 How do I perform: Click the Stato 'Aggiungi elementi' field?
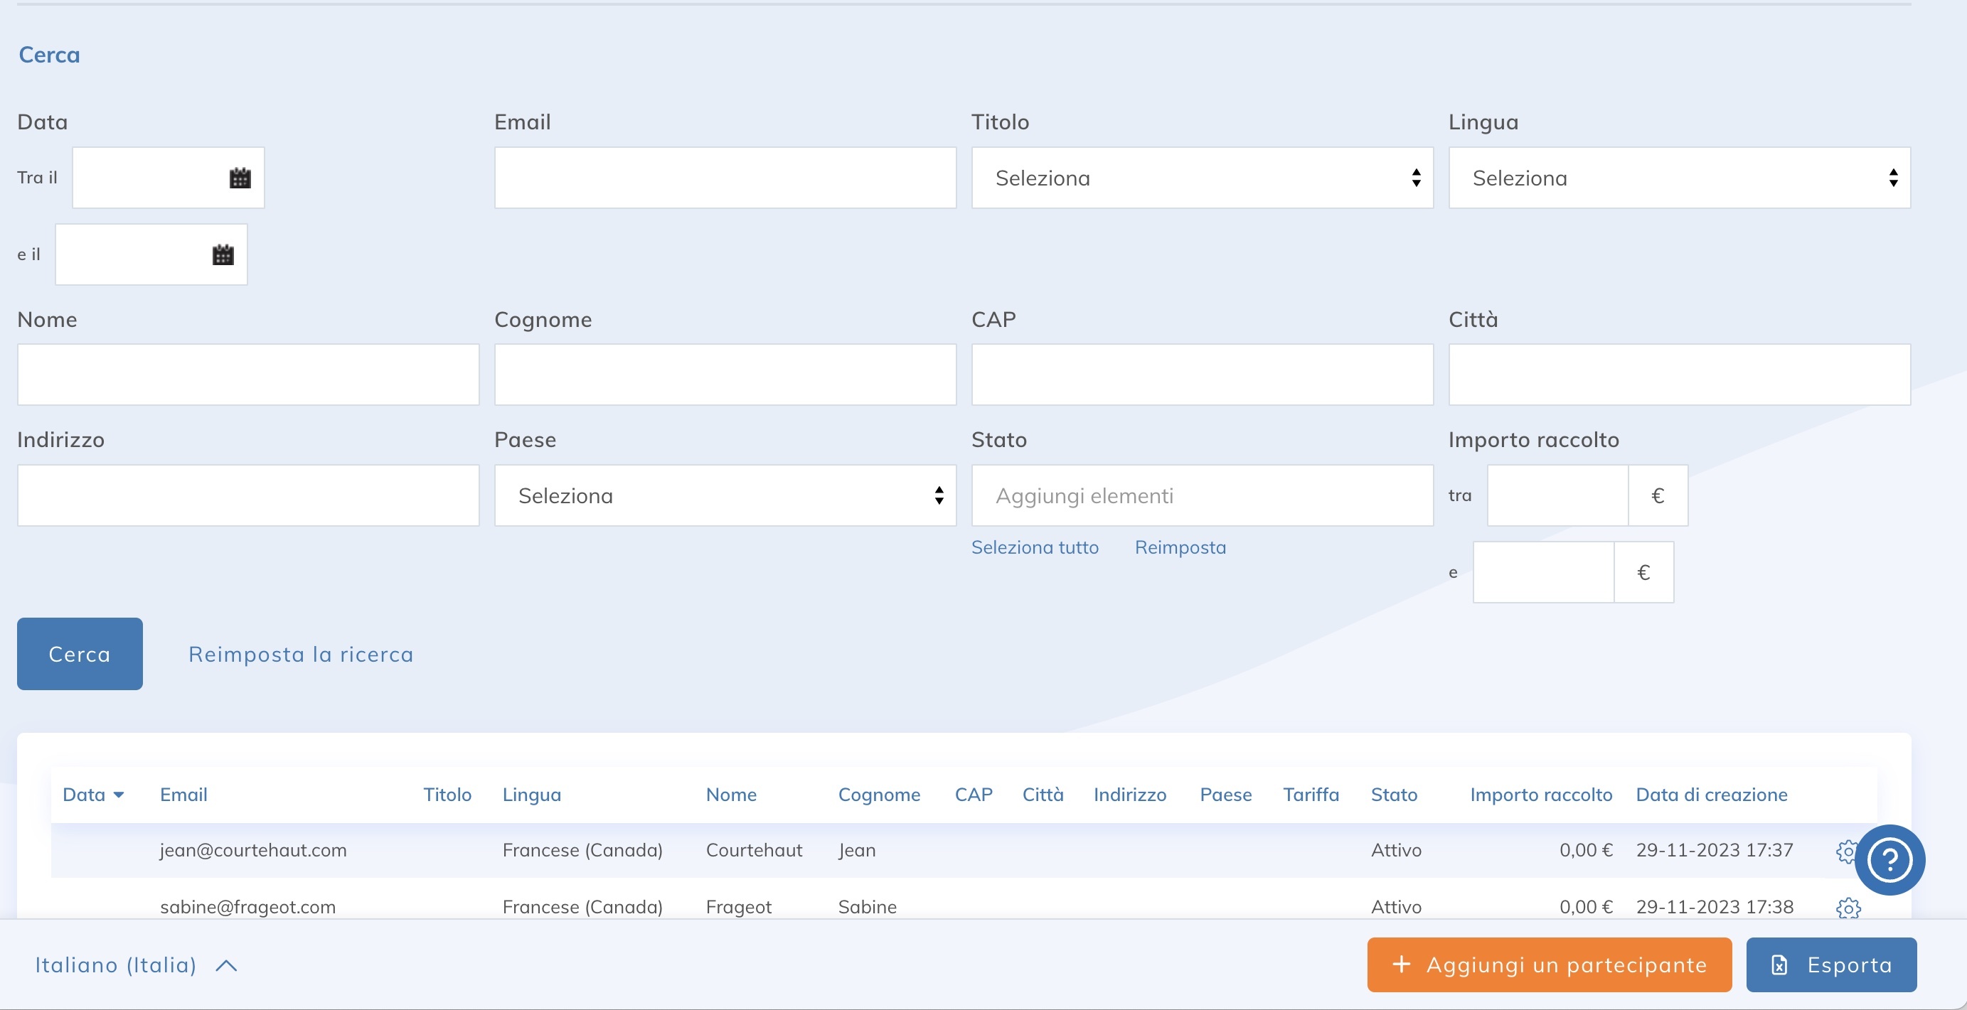click(x=1202, y=495)
